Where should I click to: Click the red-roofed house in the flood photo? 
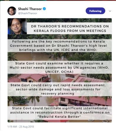(x=32, y=78)
